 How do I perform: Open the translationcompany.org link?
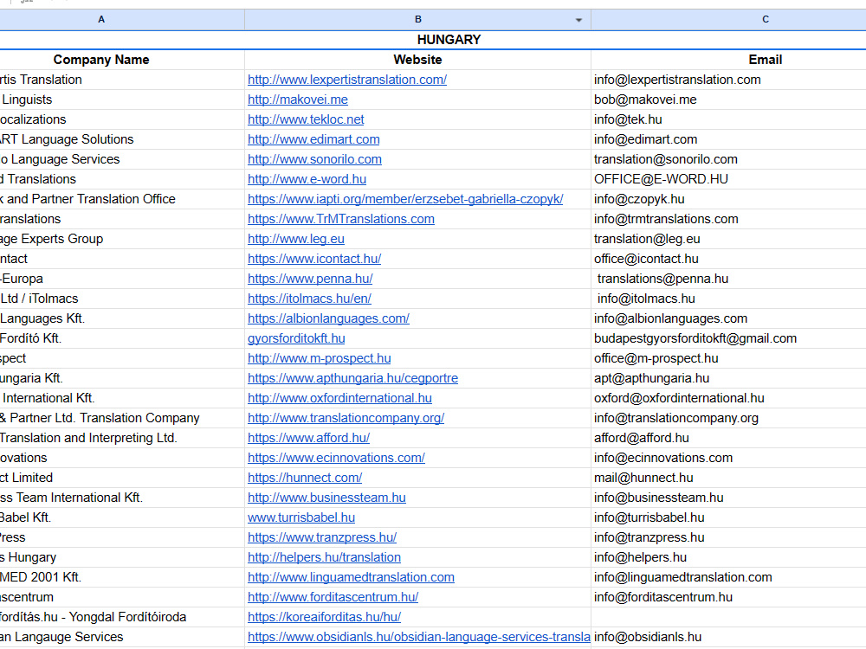point(346,418)
